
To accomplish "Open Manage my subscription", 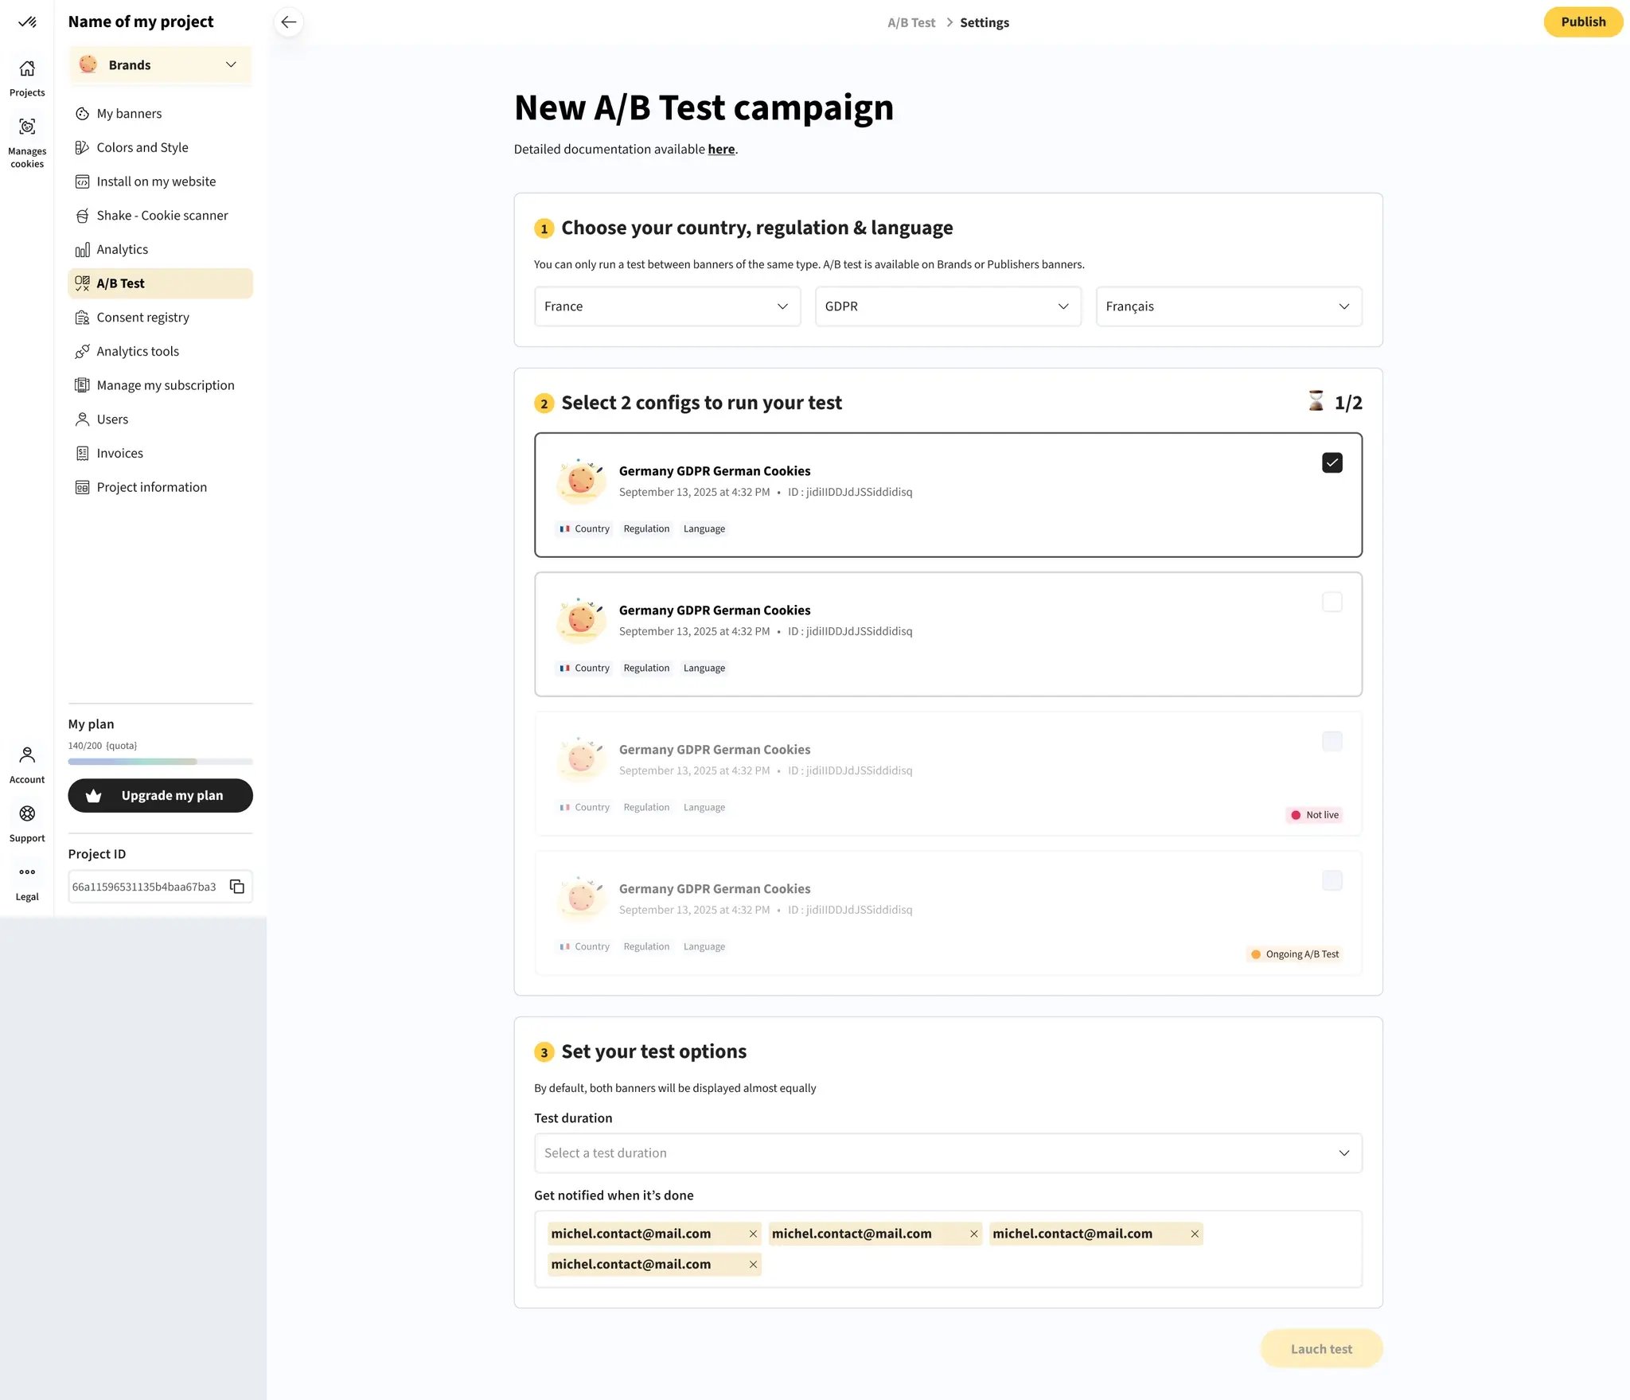I will click(160, 385).
